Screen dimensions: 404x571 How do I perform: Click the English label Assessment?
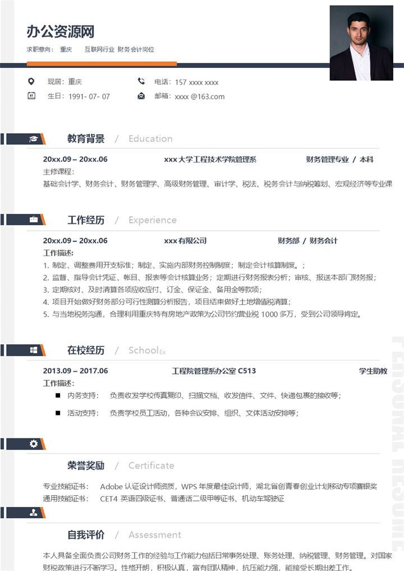[155, 535]
